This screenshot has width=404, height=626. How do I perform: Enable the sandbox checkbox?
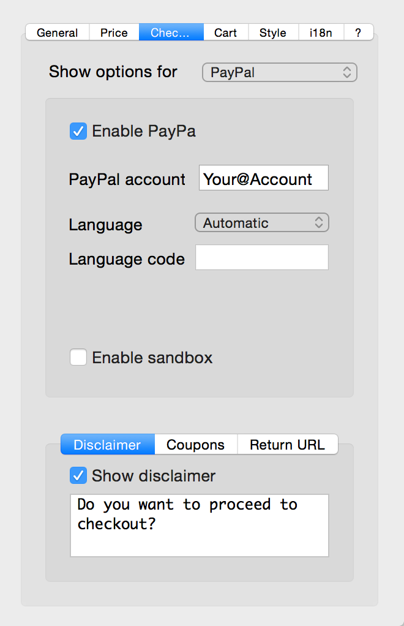point(78,357)
